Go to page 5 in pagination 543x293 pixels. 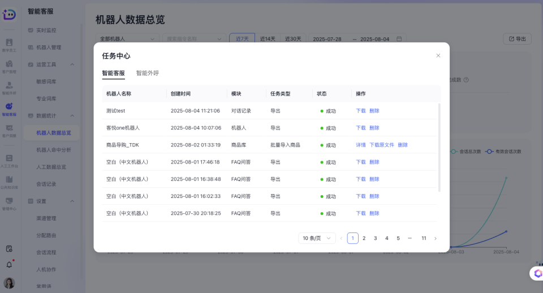click(398, 238)
